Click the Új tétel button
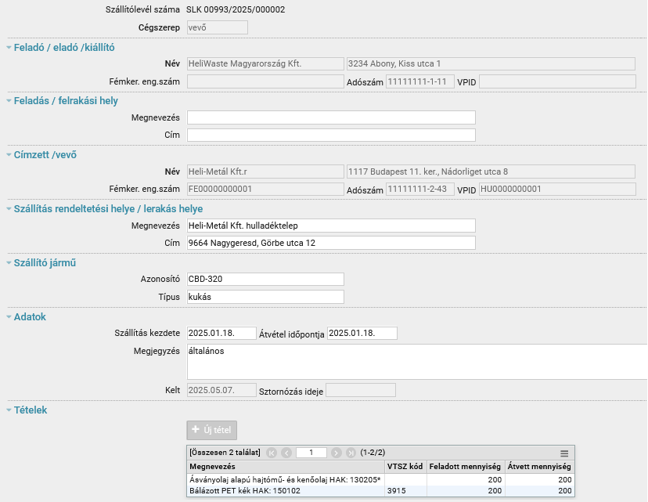 pyautogui.click(x=211, y=430)
